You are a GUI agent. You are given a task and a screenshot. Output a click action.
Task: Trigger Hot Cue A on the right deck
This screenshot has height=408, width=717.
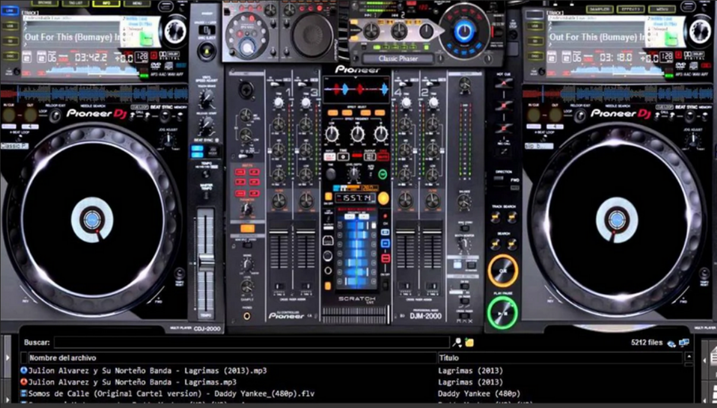(504, 83)
